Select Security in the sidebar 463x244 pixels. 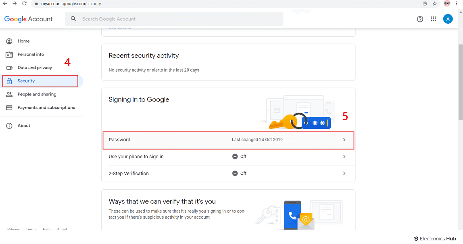coord(26,81)
